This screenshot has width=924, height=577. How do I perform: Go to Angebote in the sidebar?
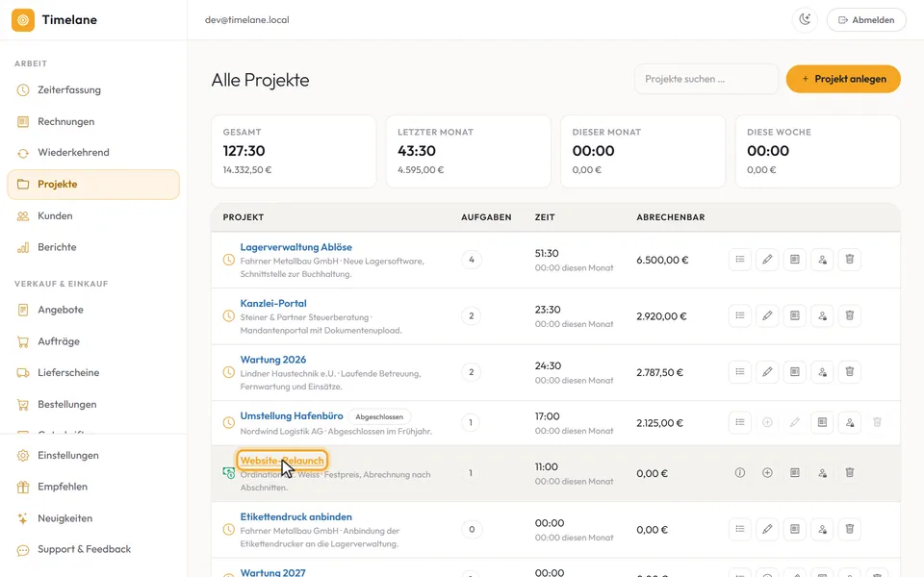(x=93, y=310)
